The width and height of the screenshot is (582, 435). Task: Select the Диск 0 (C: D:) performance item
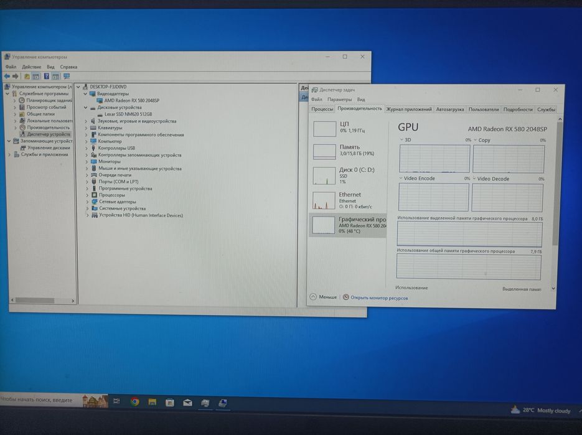347,175
